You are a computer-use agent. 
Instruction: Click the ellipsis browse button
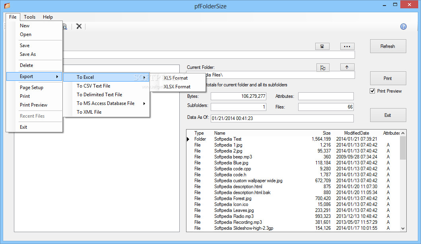[347, 46]
